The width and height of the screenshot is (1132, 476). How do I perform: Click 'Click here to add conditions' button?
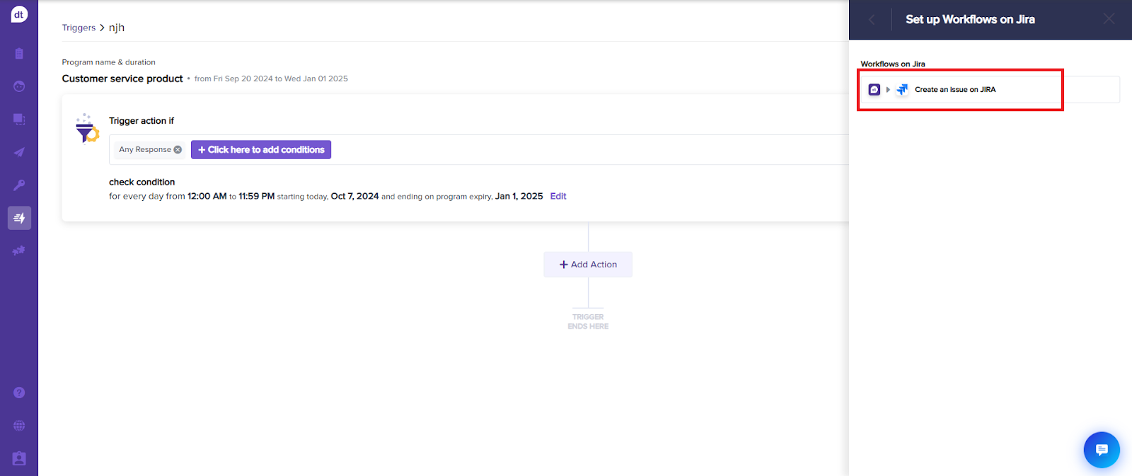click(261, 150)
